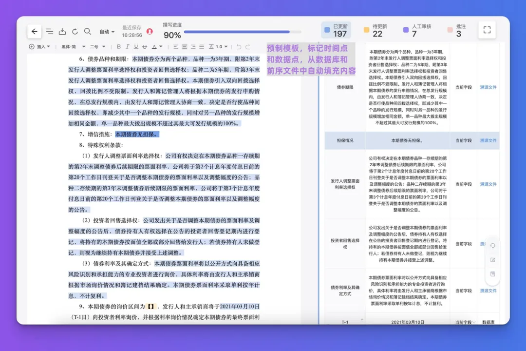Viewport: 526px width, 351px height.
Task: Click the back arrow button
Action: pos(34,31)
